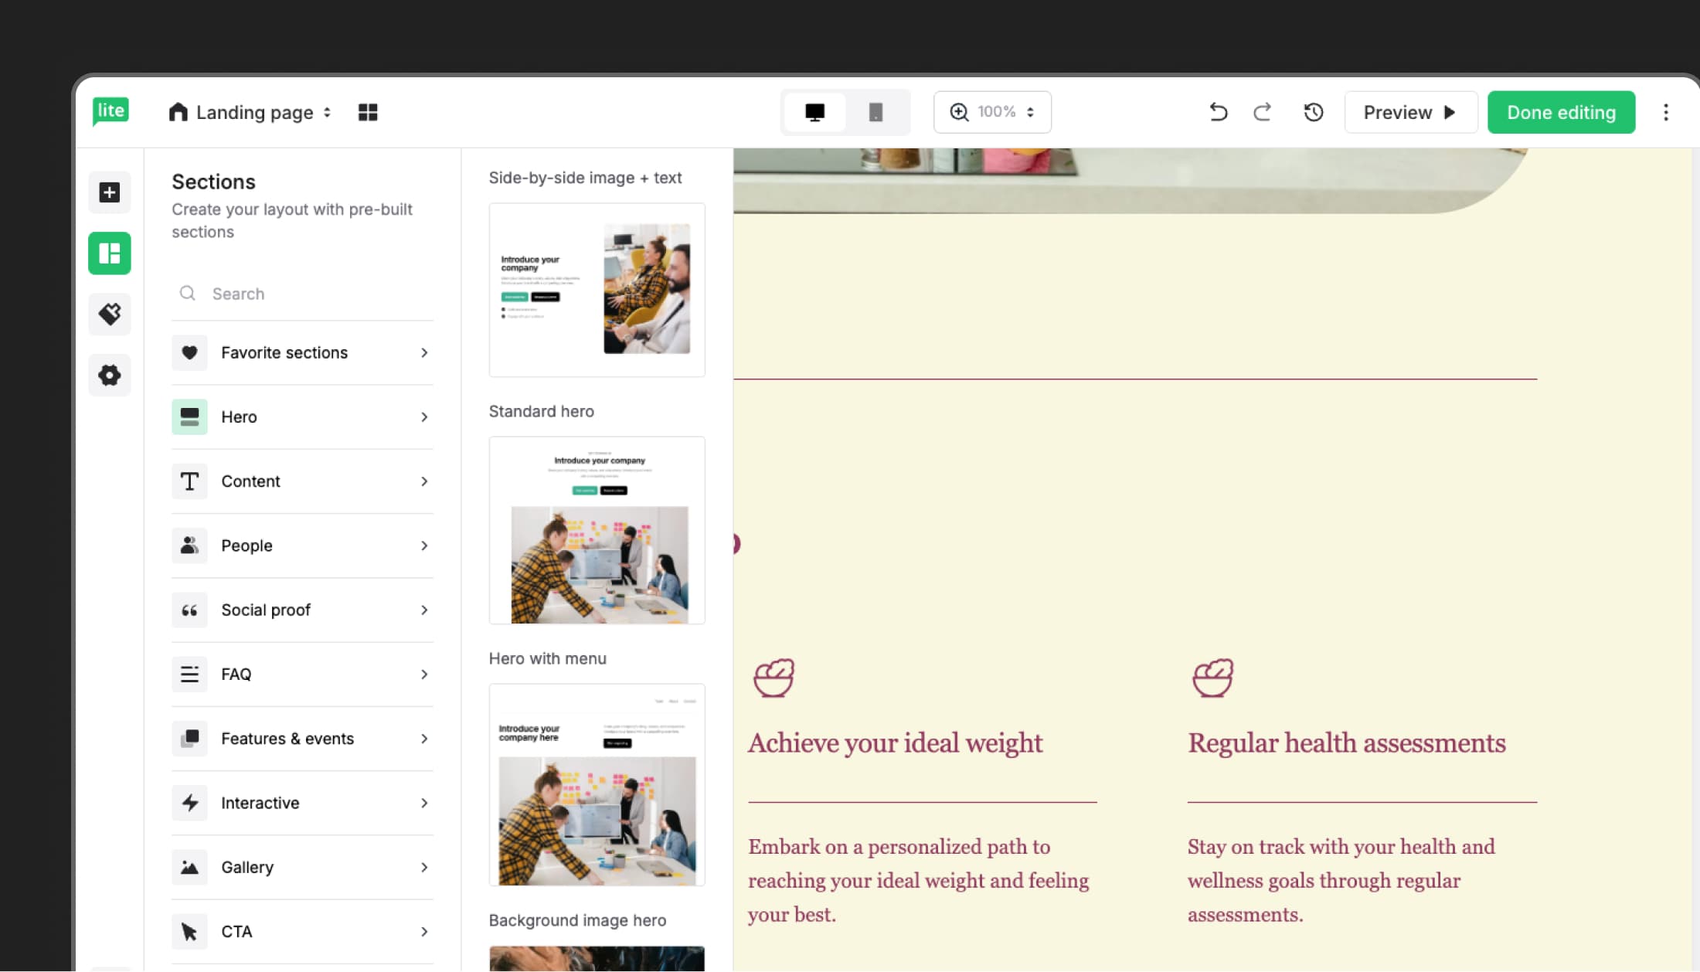Open the 100% zoom dropdown
Image resolution: width=1700 pixels, height=972 pixels.
(992, 112)
